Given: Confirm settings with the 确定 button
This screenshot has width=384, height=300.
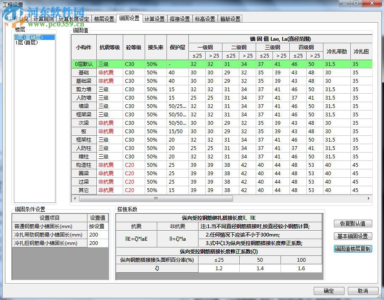Looking at the screenshot, I should (x=329, y=291).
